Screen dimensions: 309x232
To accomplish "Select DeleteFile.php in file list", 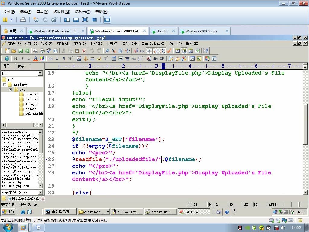I will pyautogui.click(x=14, y=132).
